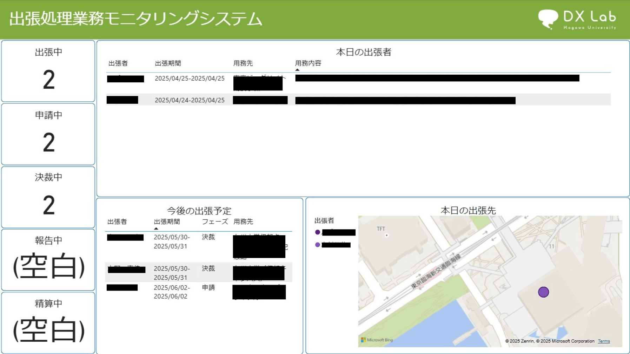The height and width of the screenshot is (354, 630).
Task: Click the TFT label on the map
Action: click(x=381, y=229)
